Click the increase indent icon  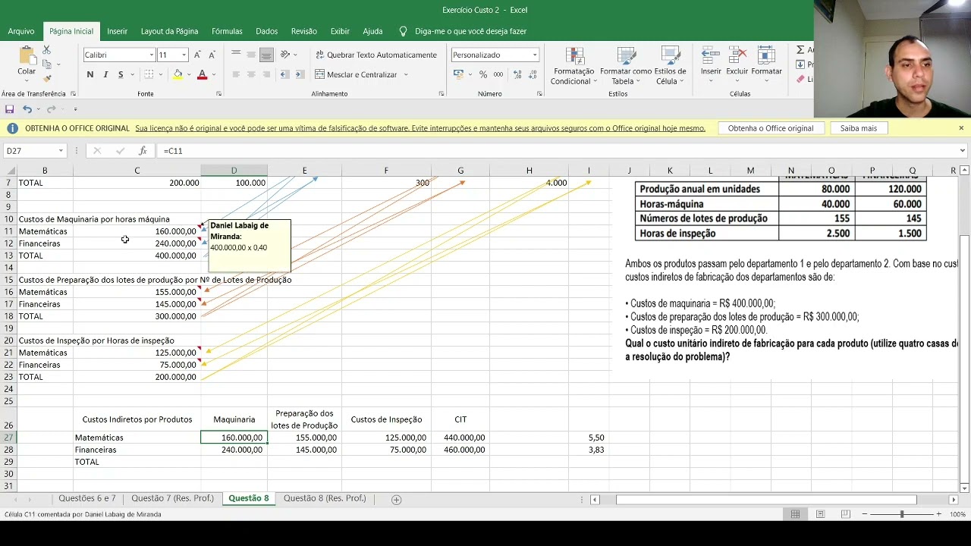pyautogui.click(x=299, y=74)
